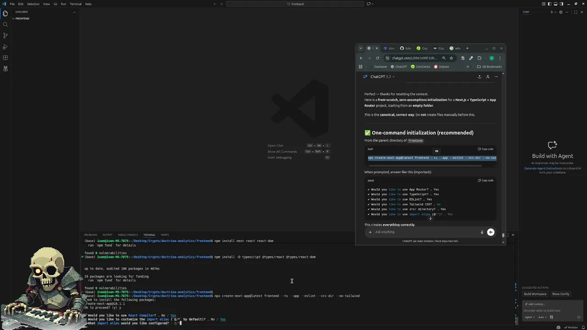Viewport: 587px width, 330px height.
Task: Open the Explorer view in activity bar
Action: (x=6, y=13)
